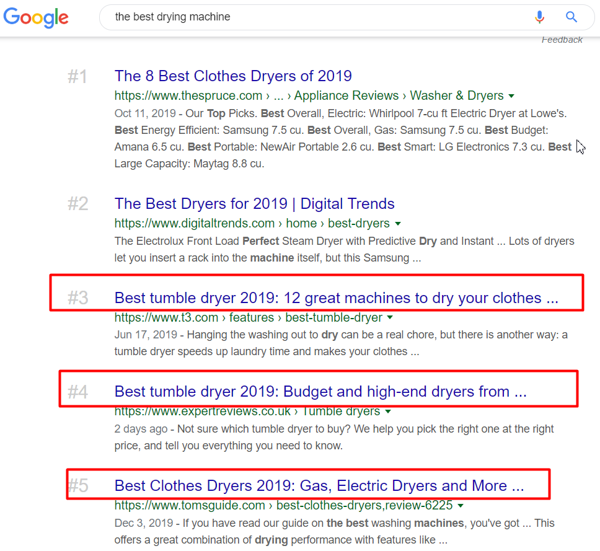Click the expertreviews.co.uk URL breadcrumb
This screenshot has width=600, height=551.
[247, 412]
